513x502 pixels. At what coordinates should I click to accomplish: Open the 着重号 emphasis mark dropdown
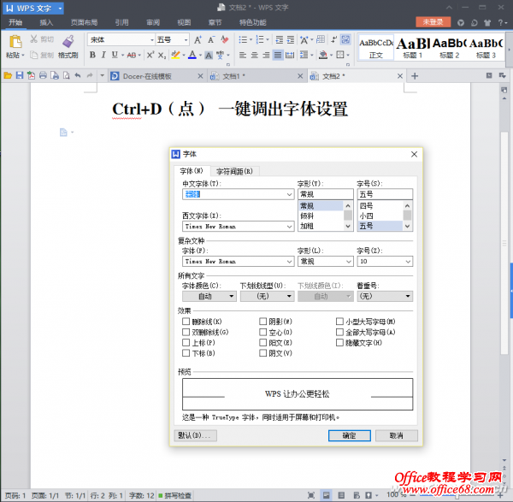tap(385, 296)
